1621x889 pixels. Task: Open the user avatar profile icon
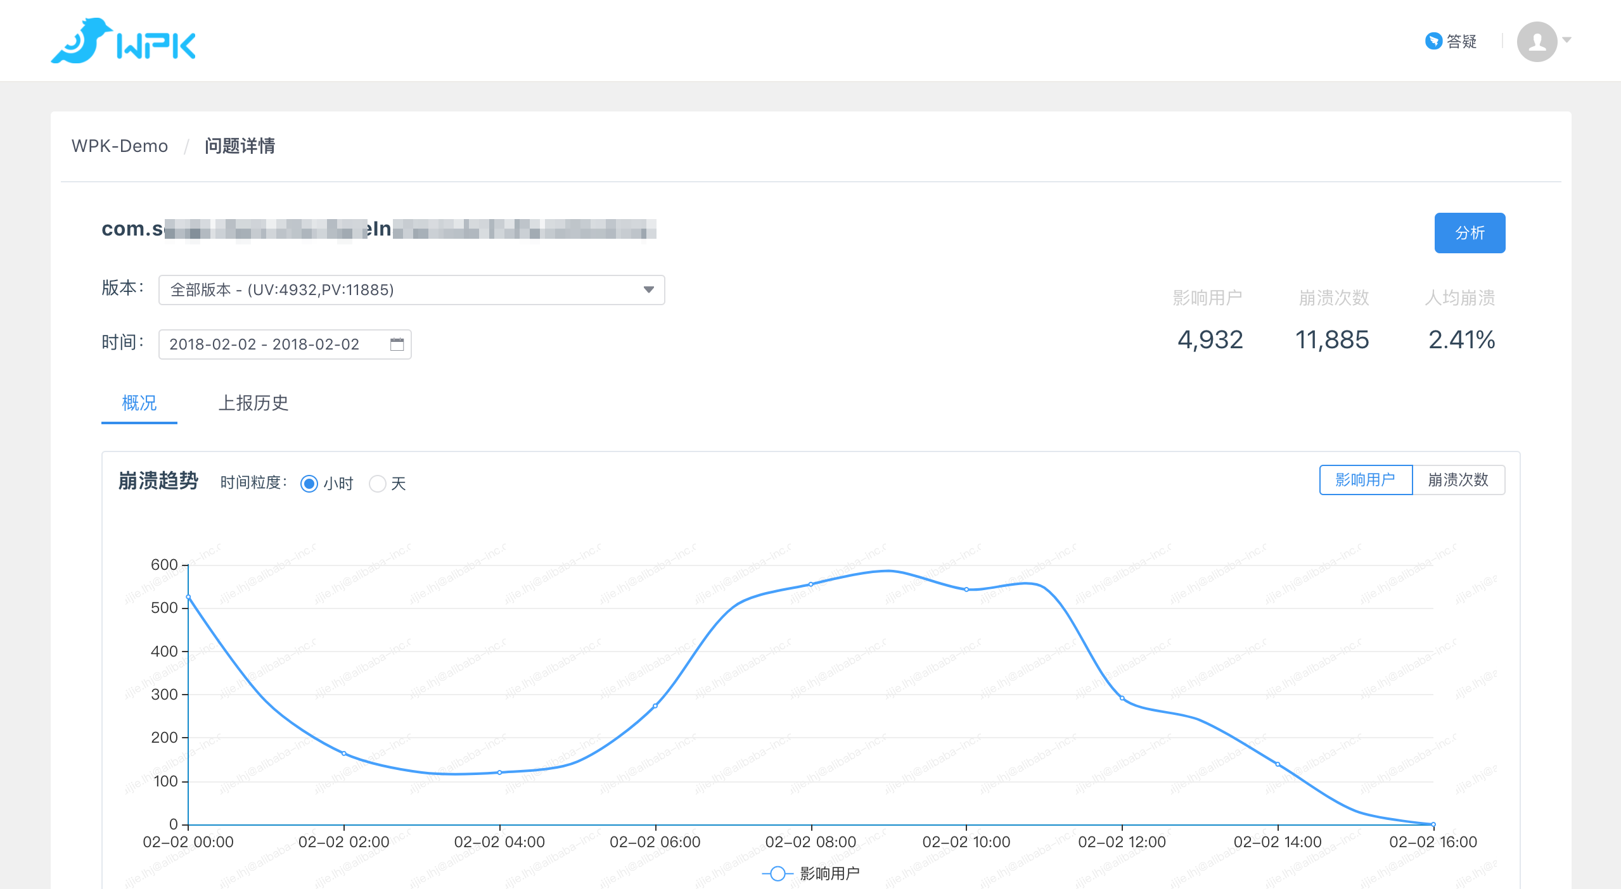coord(1536,42)
